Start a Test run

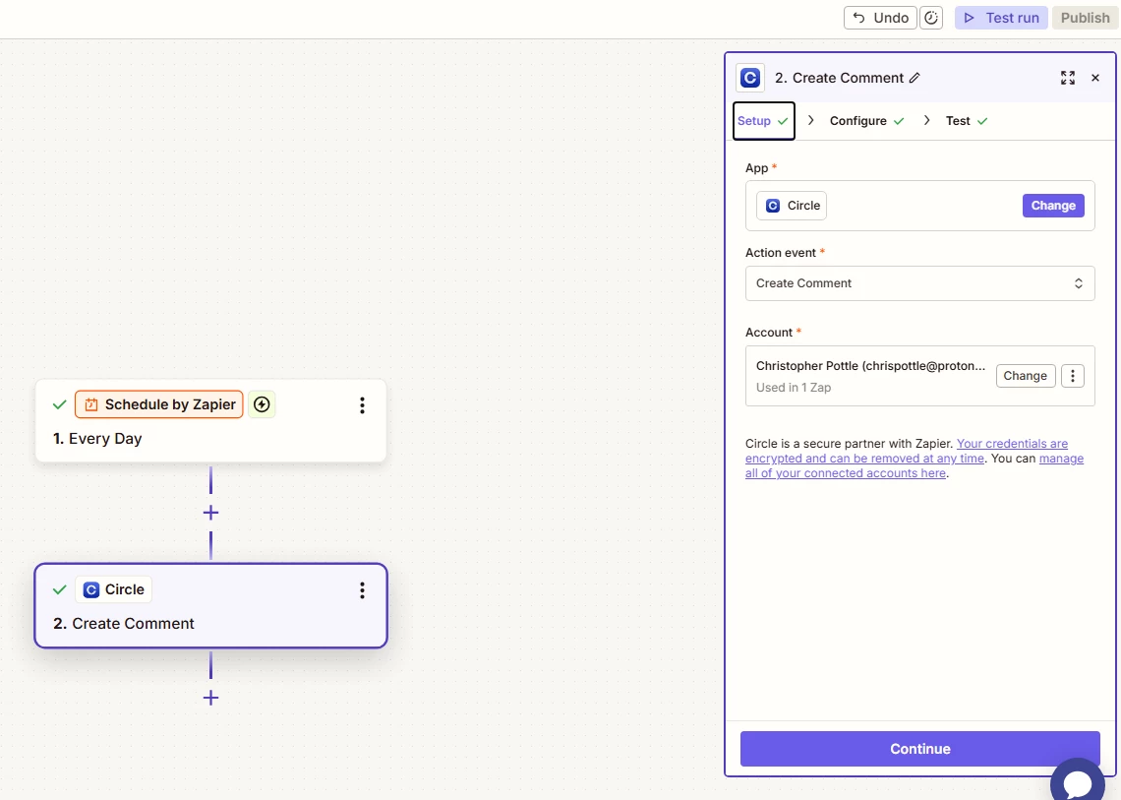pyautogui.click(x=1001, y=18)
